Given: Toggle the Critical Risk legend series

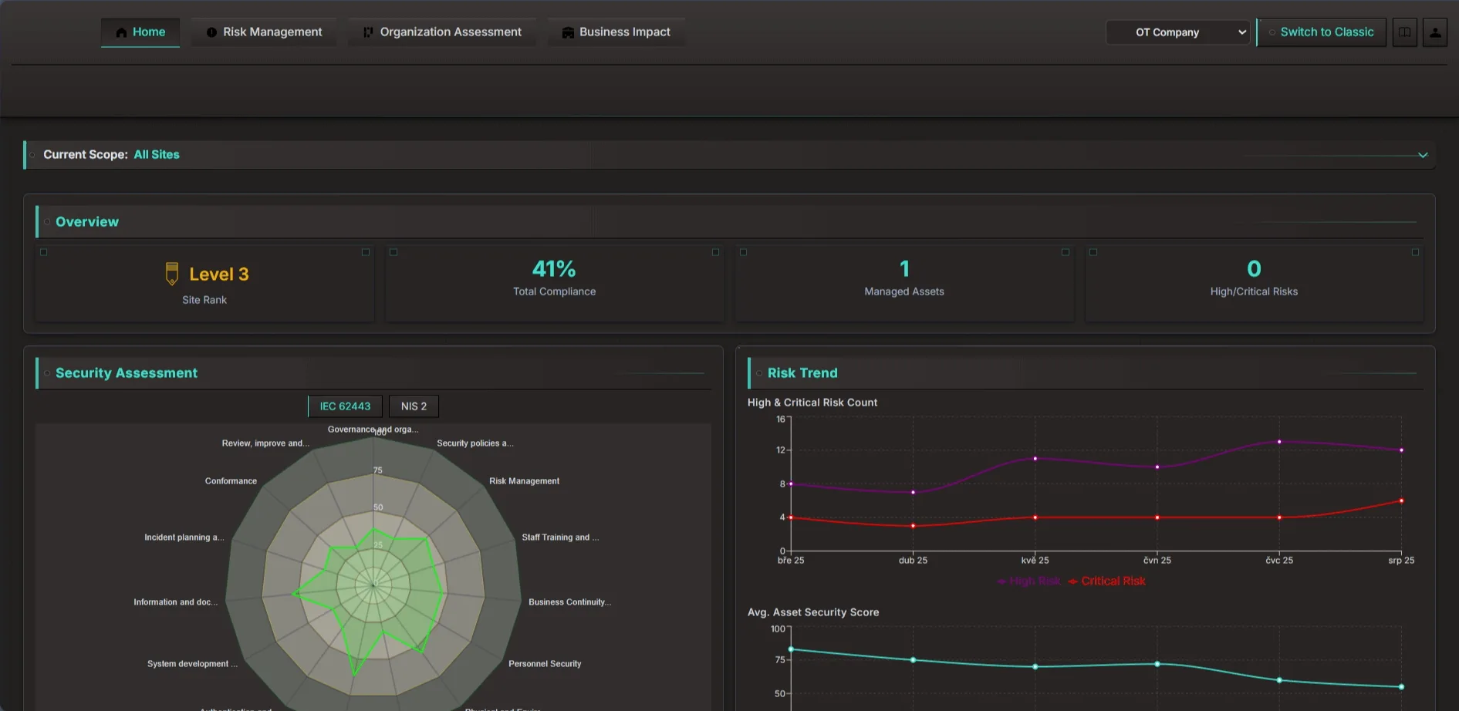Looking at the screenshot, I should (1107, 581).
